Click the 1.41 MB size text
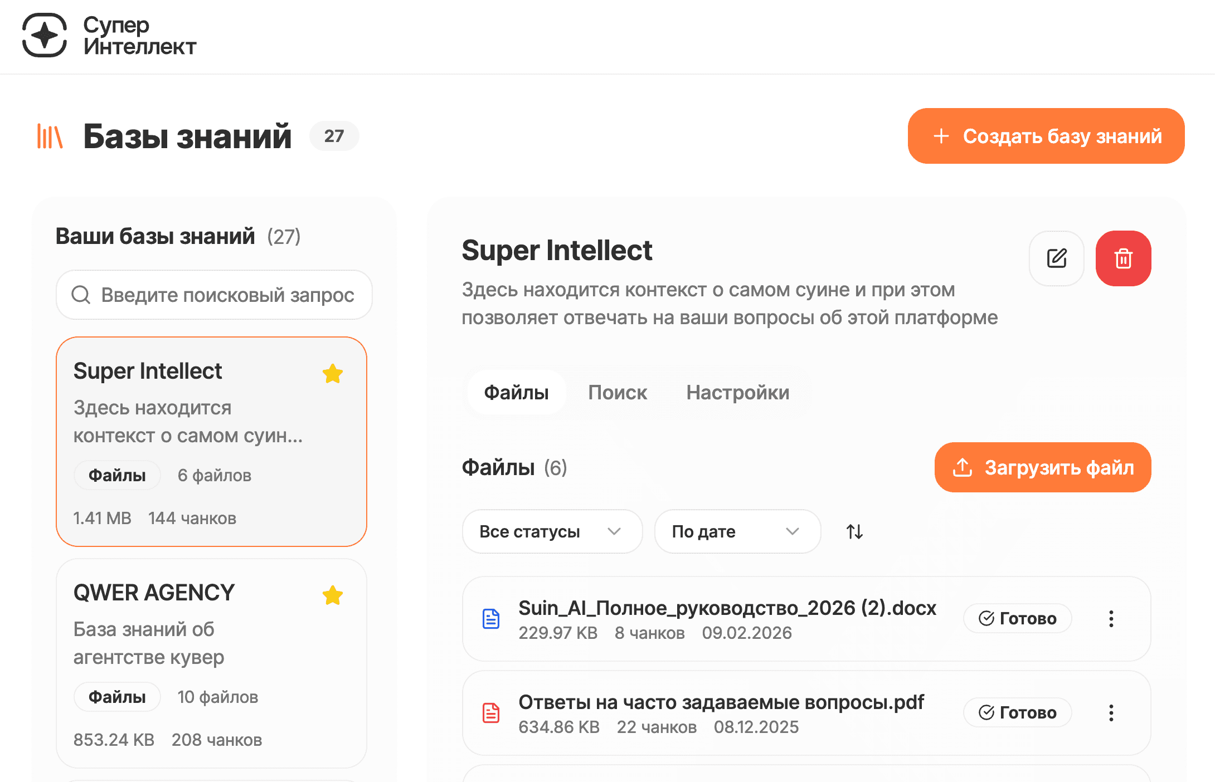The width and height of the screenshot is (1215, 782). (103, 518)
